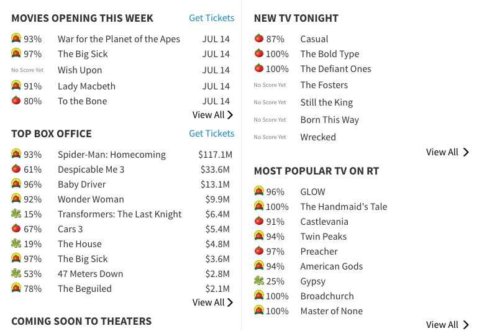This screenshot has height=331, width=492.
Task: Click the splat icon next to The House
Action: click(x=16, y=243)
